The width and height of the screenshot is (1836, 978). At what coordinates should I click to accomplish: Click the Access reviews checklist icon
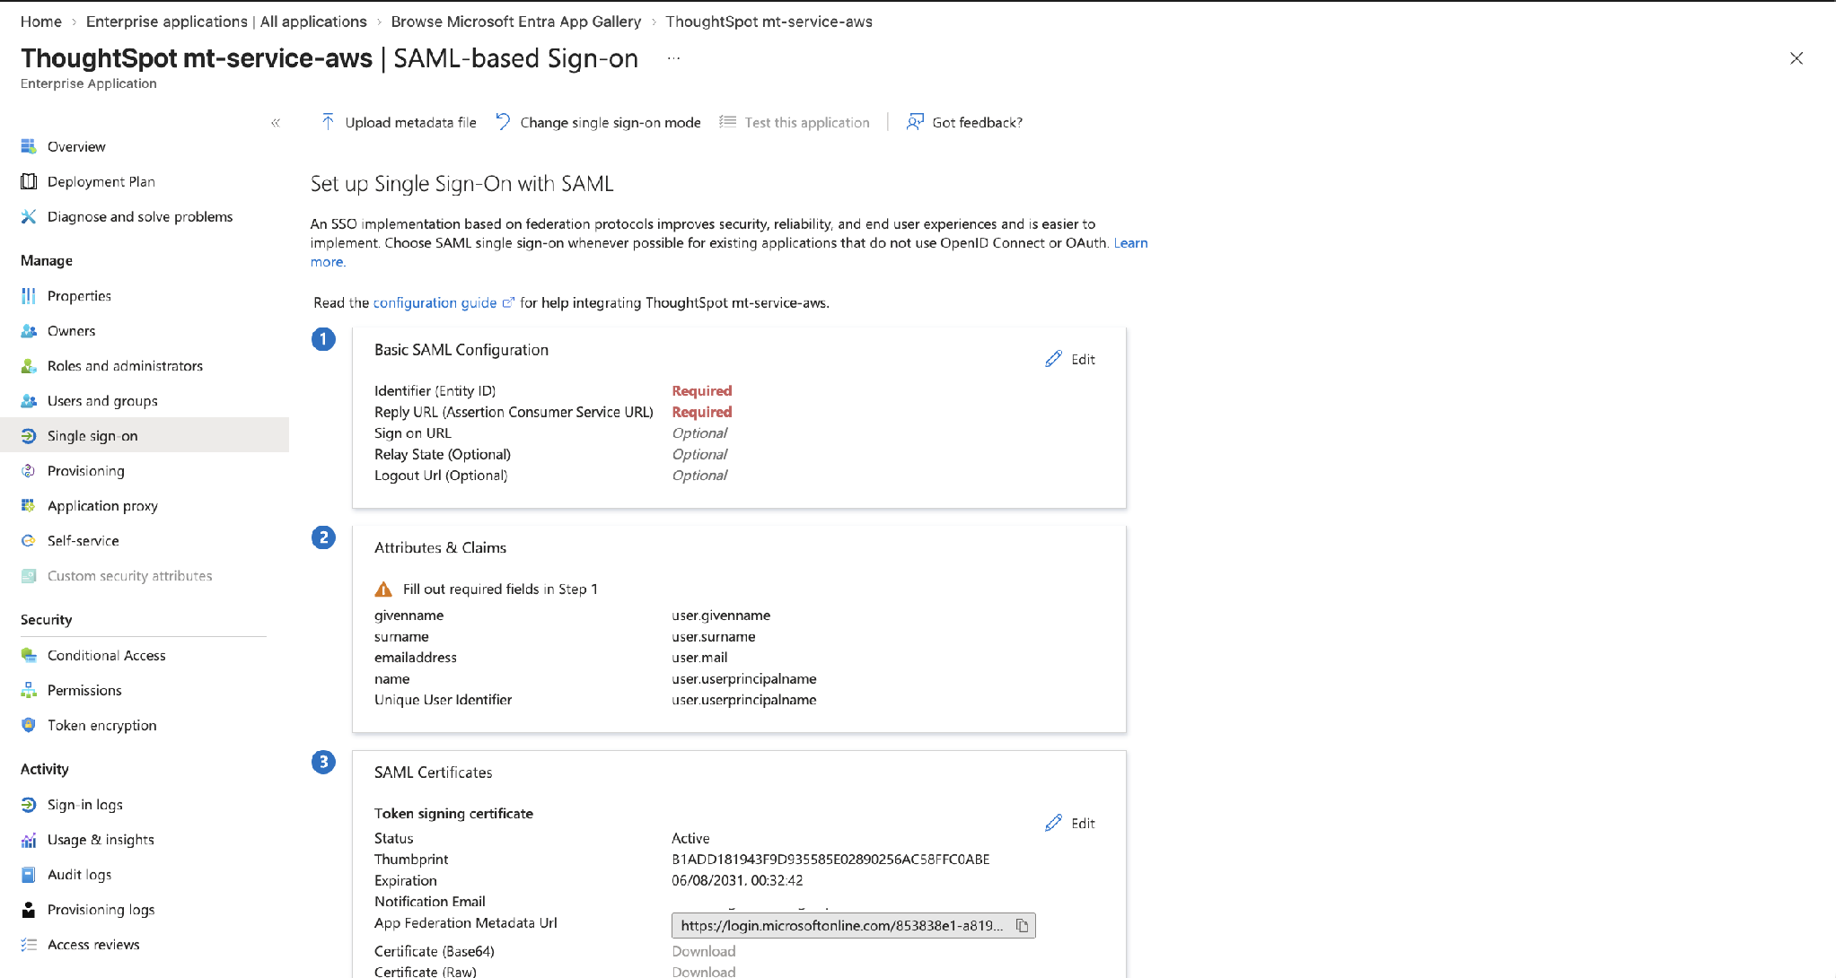pyautogui.click(x=29, y=944)
